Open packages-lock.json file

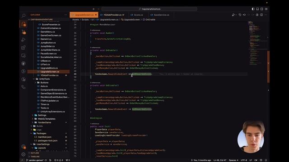tap(47, 141)
